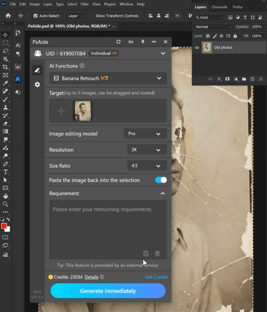Click the Generate immediately button
This screenshot has height=312, width=267.
point(108,291)
